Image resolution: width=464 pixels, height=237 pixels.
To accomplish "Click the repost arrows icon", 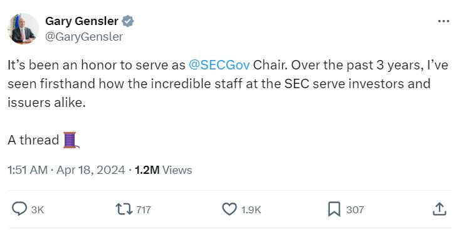I will (124, 209).
